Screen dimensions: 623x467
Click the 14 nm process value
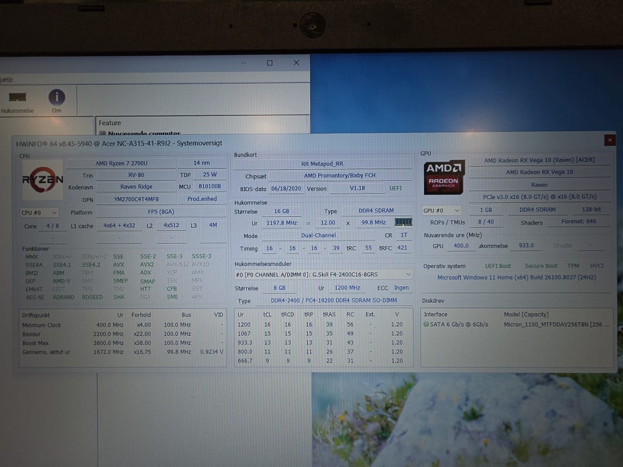coord(202,163)
